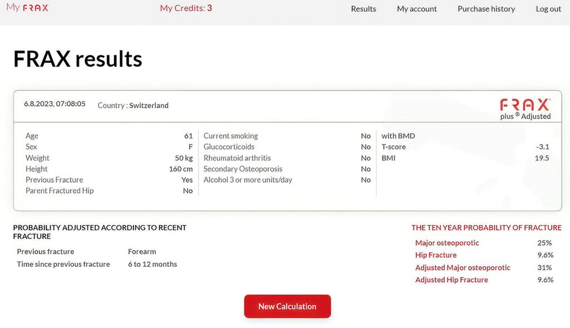This screenshot has height=328, width=570.
Task: Click the Previous Fracture Yes value
Action: click(x=187, y=180)
